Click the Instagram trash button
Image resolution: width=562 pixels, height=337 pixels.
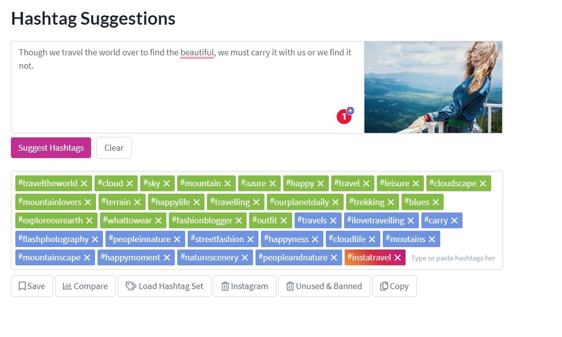pyautogui.click(x=245, y=286)
